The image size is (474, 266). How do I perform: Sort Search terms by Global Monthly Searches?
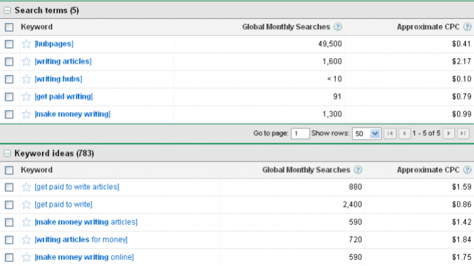[x=286, y=27]
